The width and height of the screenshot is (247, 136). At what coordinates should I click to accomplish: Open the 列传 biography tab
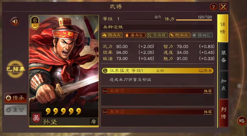(x=223, y=113)
